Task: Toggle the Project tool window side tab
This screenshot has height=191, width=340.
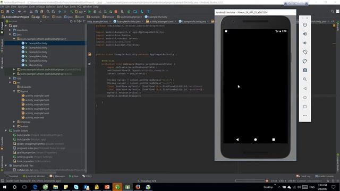Action: click(2, 28)
